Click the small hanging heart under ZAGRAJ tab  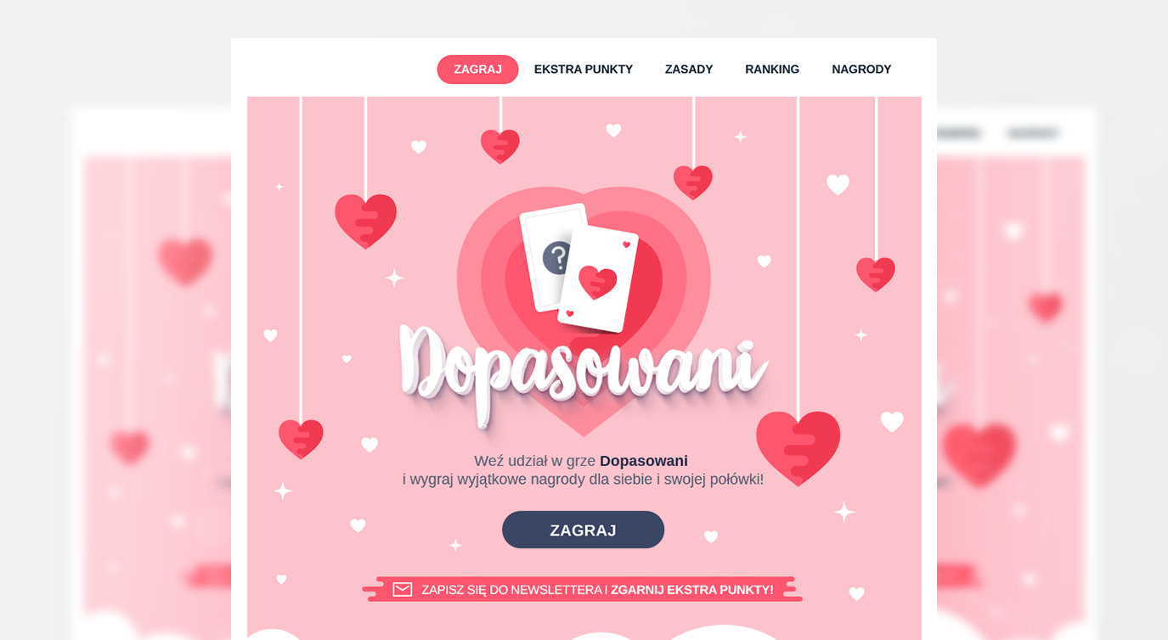click(500, 146)
